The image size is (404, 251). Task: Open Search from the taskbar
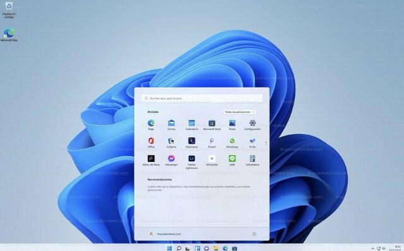(x=179, y=248)
